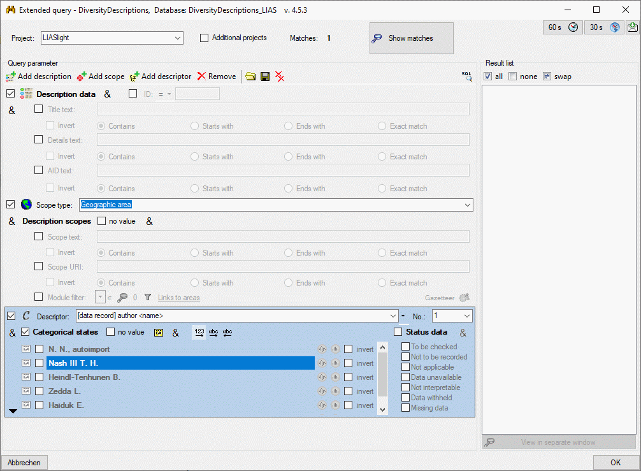Tick invert for N. N., autoimport row
Screen dimensions: 641x471
(349, 349)
